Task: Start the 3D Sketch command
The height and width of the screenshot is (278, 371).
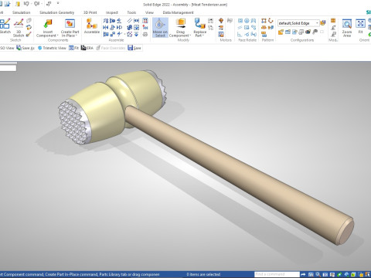Action: coord(19,28)
